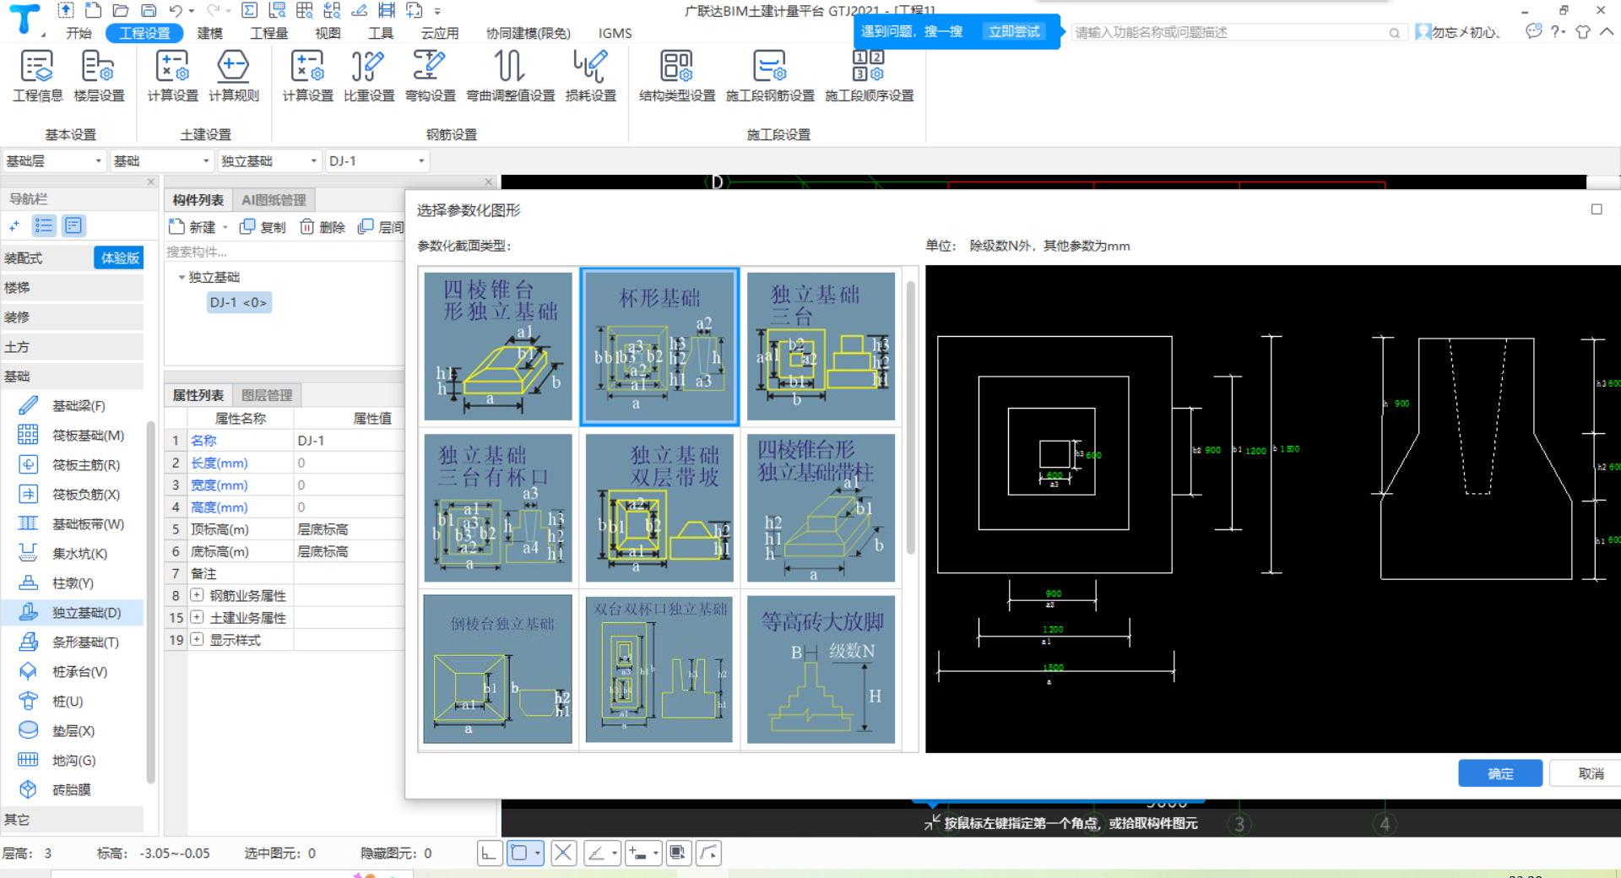Switch to the 工程量 ribbon tab
Viewport: 1621px width, 878px height.
tap(269, 33)
